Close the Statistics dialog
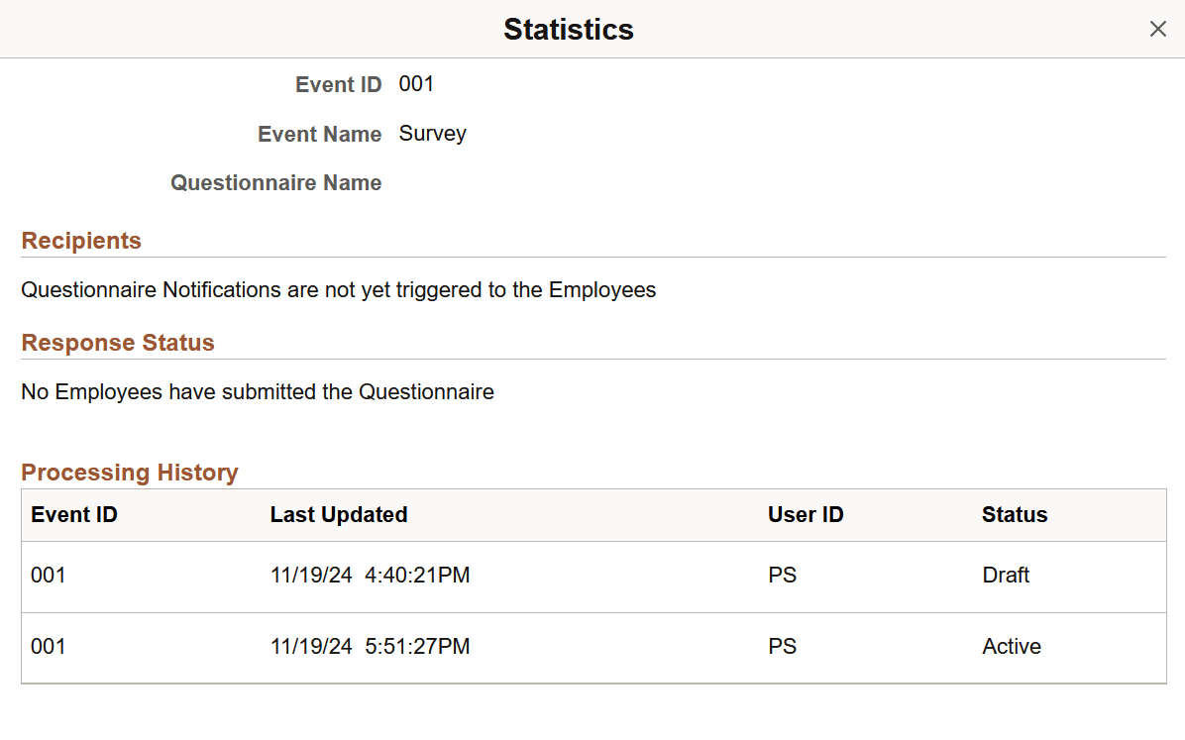Viewport: 1185px width, 740px height. coord(1157,29)
